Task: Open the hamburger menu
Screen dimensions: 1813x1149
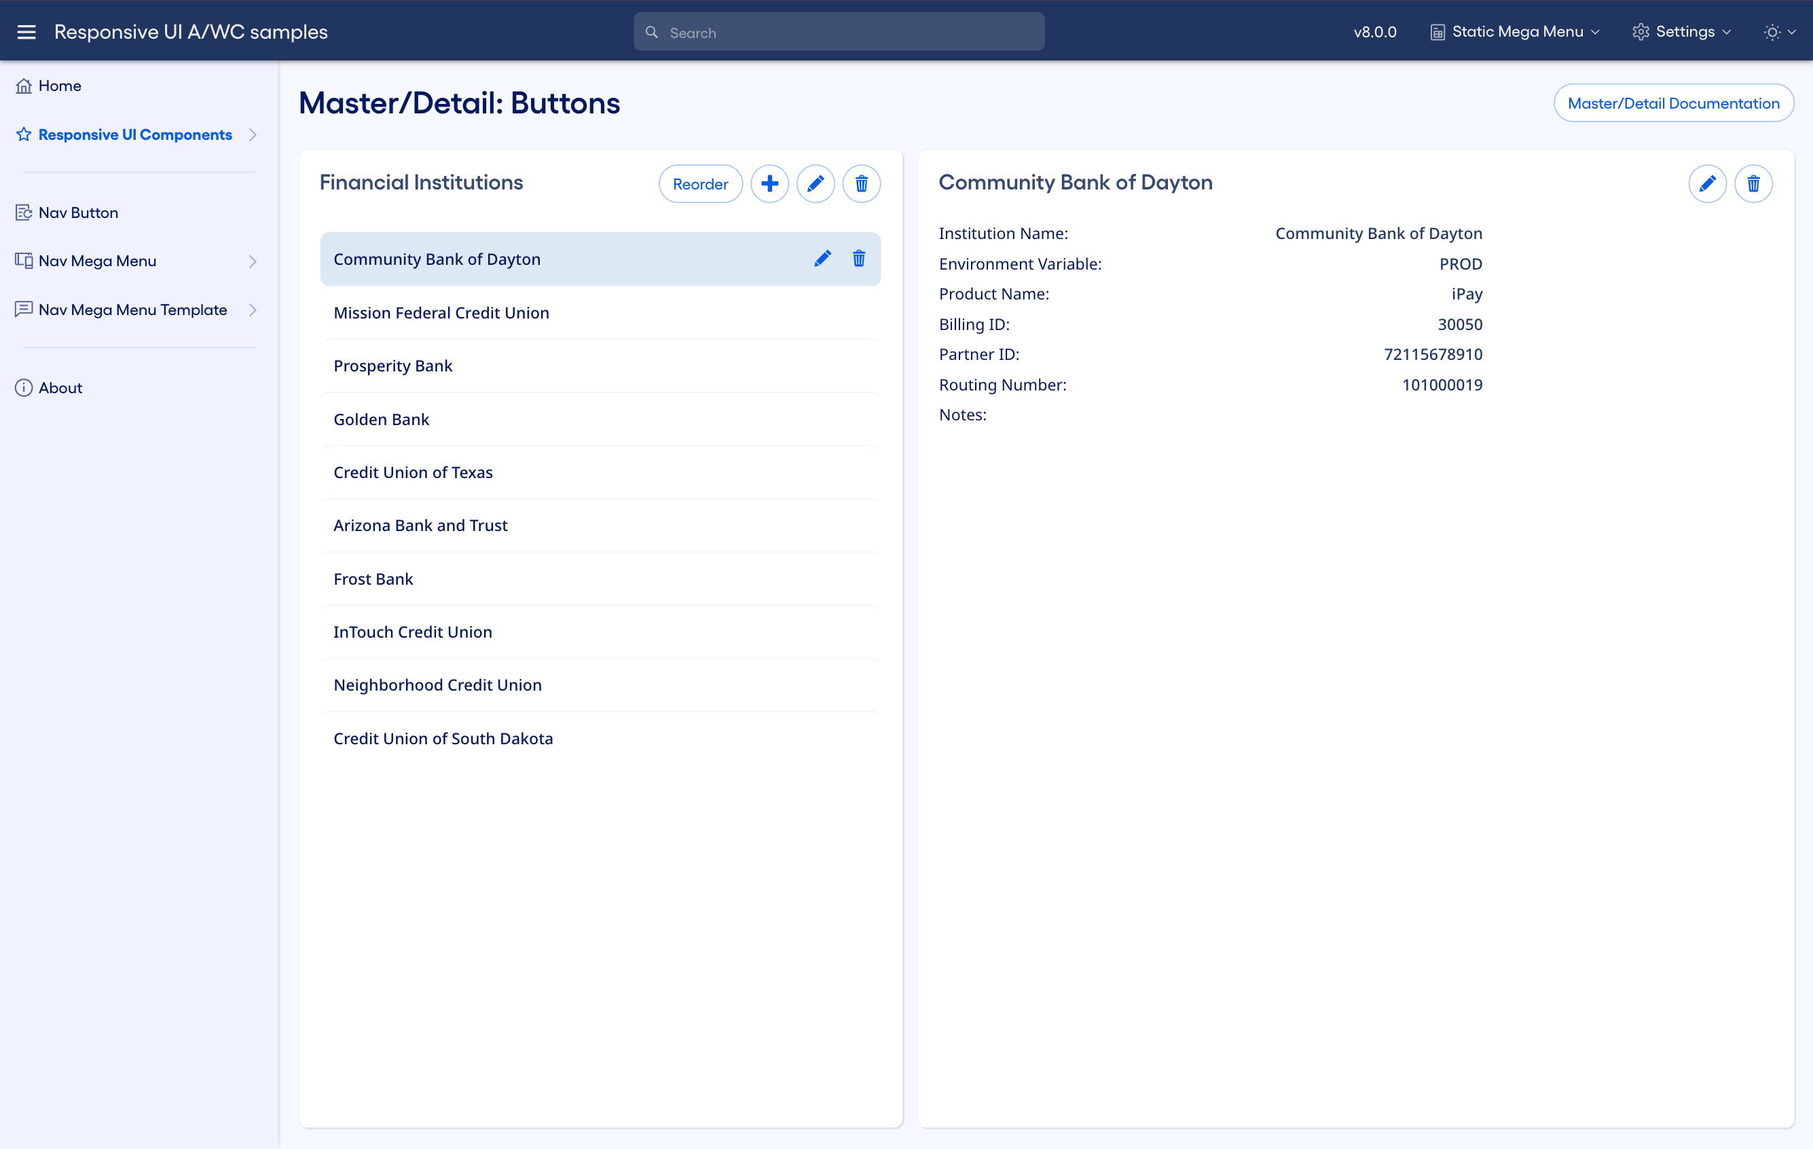Action: pos(26,32)
